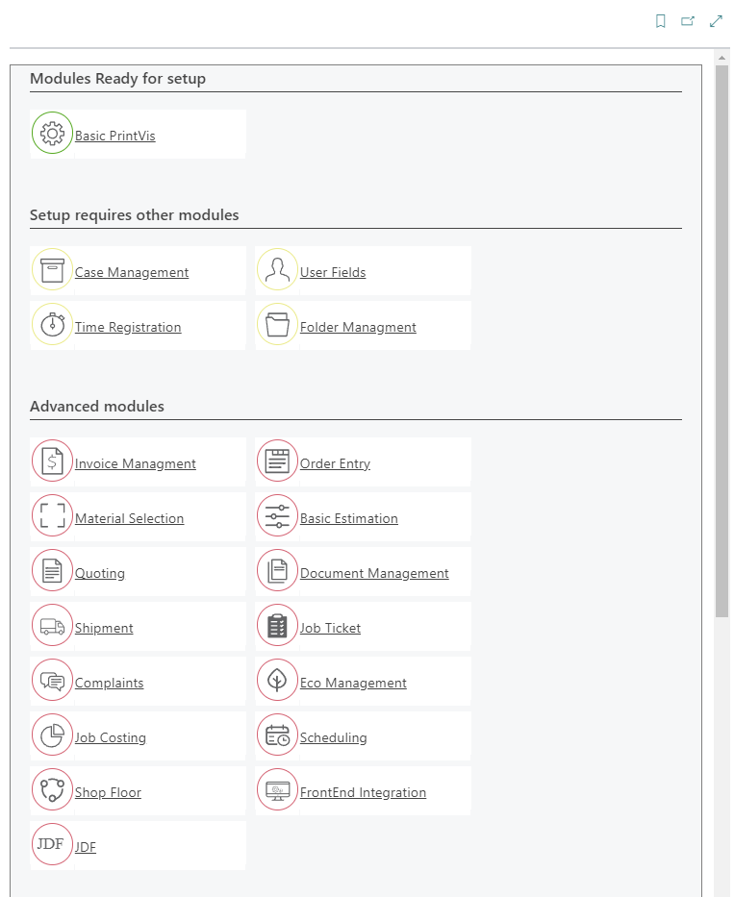Open the User Fields link

click(x=333, y=272)
